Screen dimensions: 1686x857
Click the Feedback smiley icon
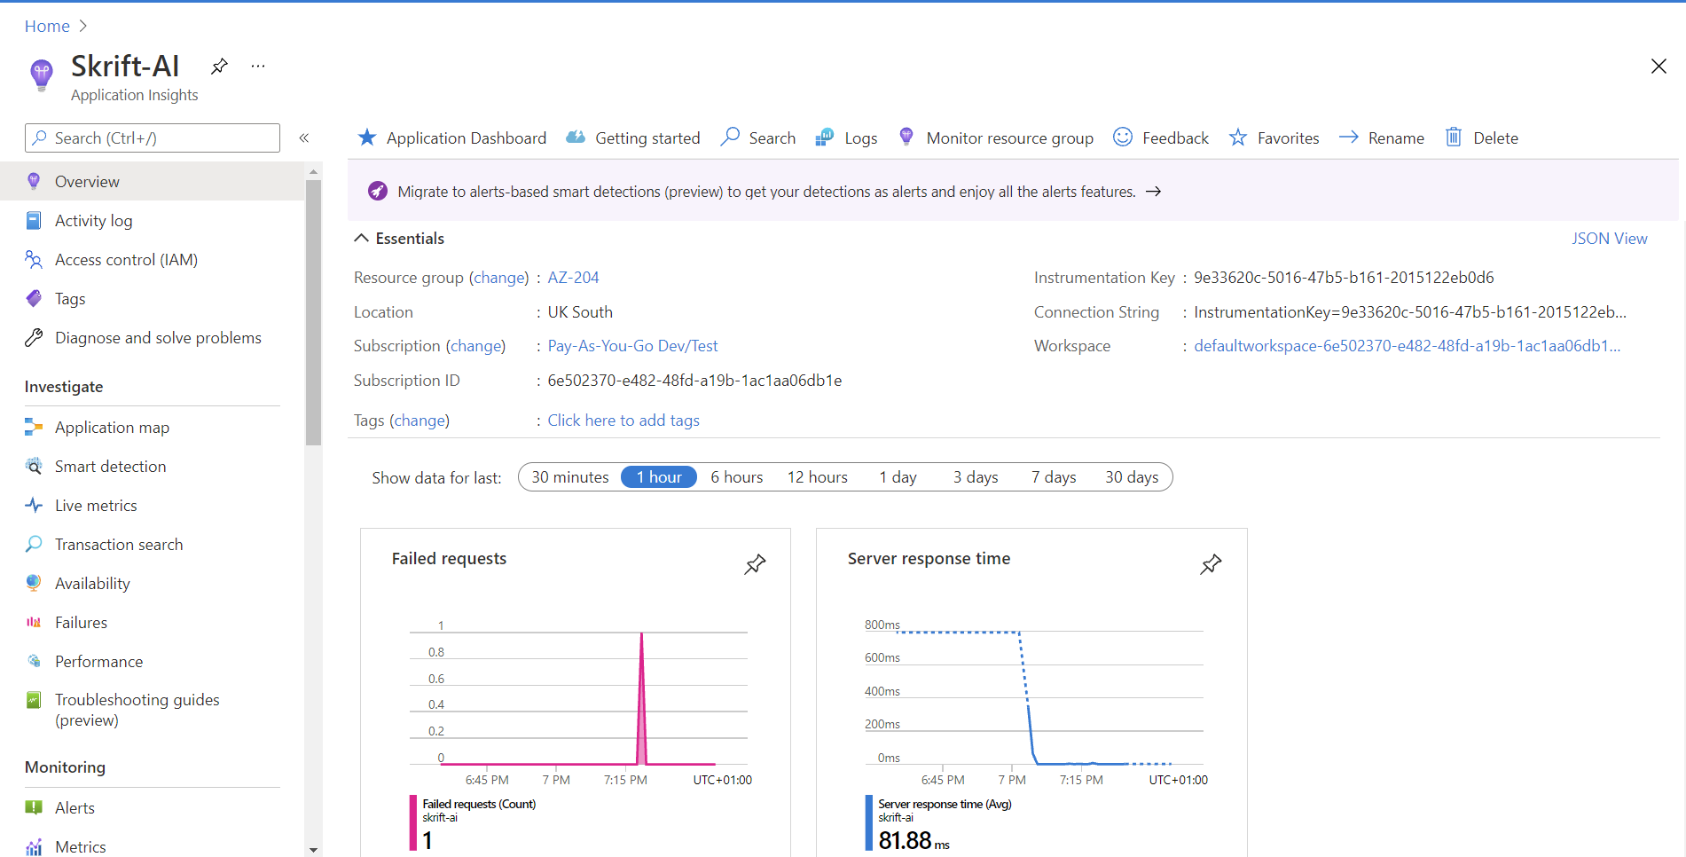point(1123,137)
